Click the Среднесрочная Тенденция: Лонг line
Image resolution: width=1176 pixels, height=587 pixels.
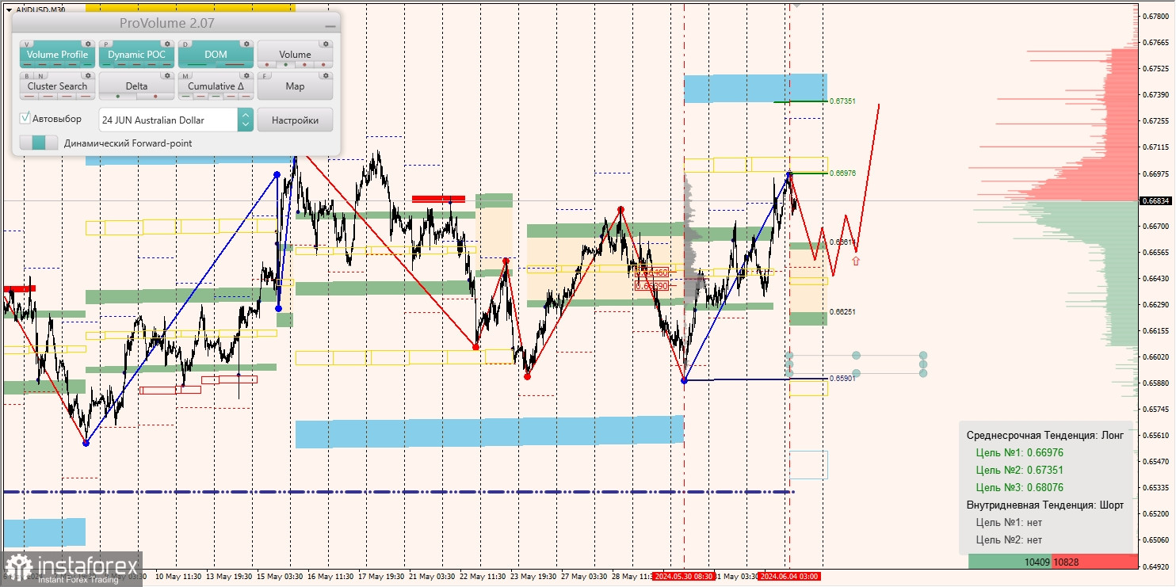pos(1045,436)
